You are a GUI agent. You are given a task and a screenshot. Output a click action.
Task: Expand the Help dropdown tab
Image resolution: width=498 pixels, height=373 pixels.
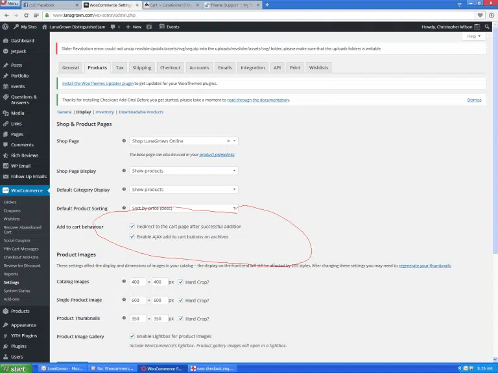click(x=473, y=36)
